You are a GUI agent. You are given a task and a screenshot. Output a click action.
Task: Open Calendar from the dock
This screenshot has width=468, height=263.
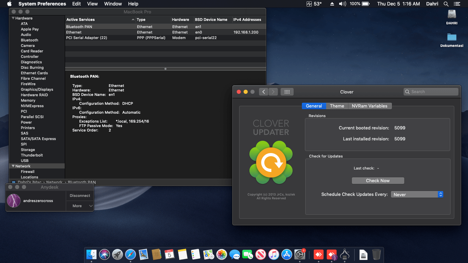170,254
